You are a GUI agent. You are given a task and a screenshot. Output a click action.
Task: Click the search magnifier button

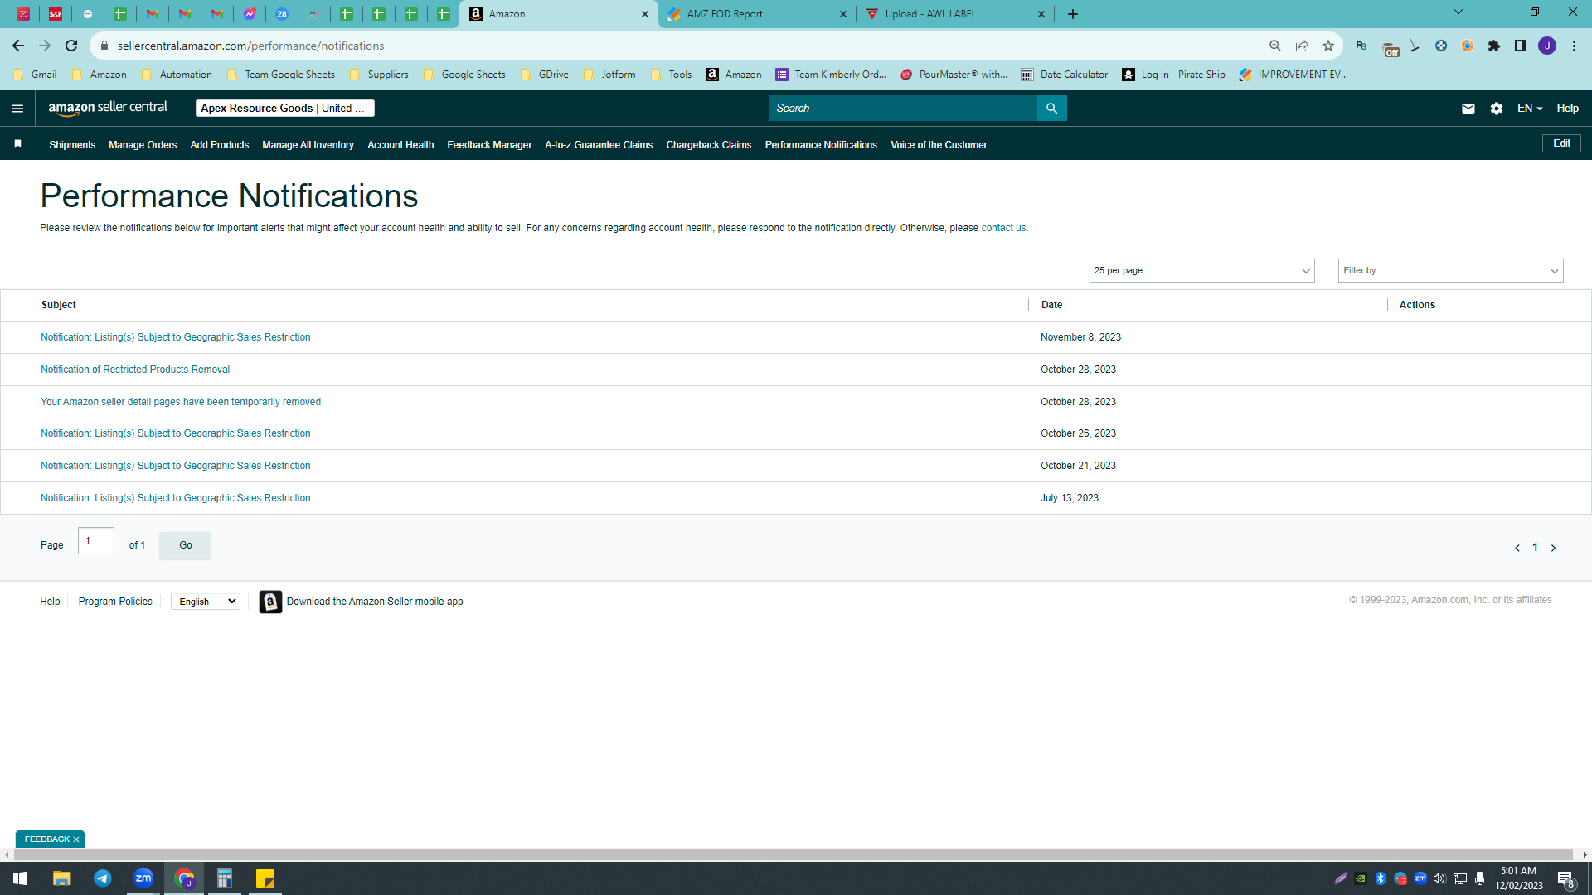[x=1051, y=109]
